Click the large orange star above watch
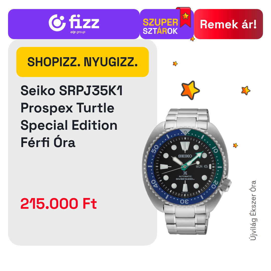Image resolution: width=271 pixels, height=271 pixels. click(x=190, y=90)
